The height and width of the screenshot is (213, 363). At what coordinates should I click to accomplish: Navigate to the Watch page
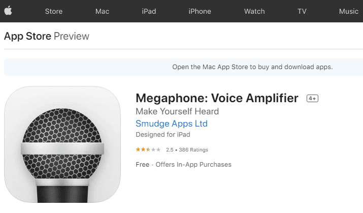pos(254,11)
